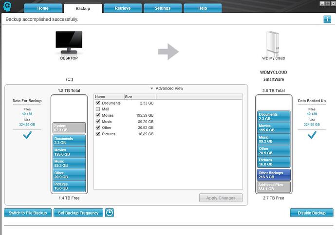Sort list by Name column header
The image size is (336, 235).
pos(109,97)
